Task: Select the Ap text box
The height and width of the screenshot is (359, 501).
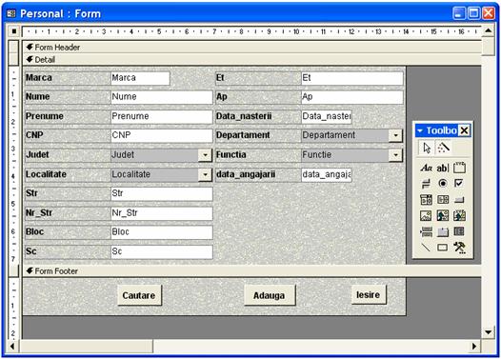Action: tap(352, 97)
